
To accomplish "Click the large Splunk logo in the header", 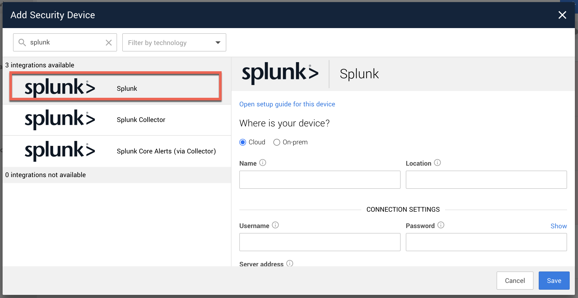I will pyautogui.click(x=280, y=73).
